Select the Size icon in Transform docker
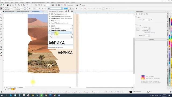Viewport: 172px width, 97px height. pyautogui.click(x=145, y=14)
